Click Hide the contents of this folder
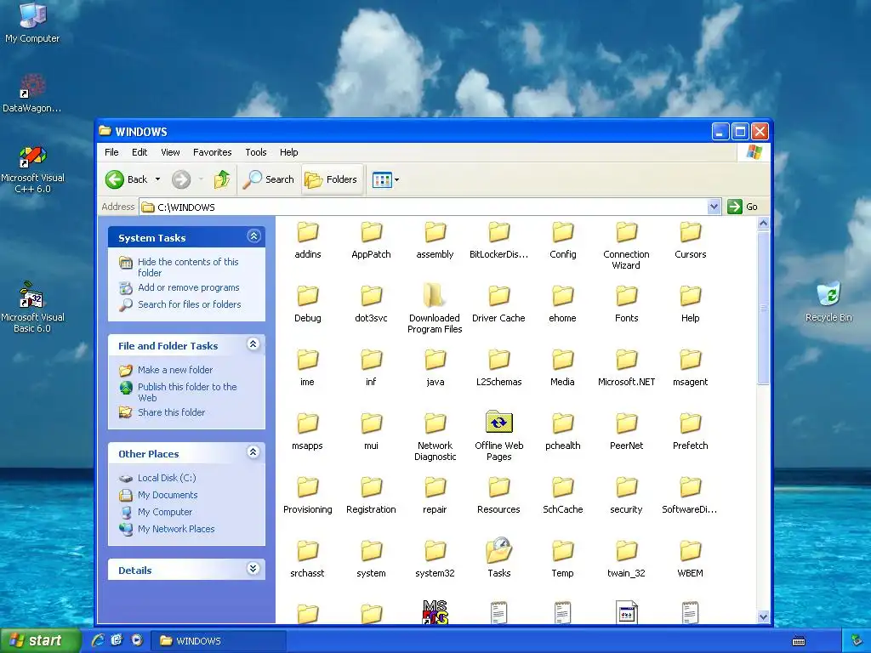Screen dimensions: 871x653 (x=188, y=267)
